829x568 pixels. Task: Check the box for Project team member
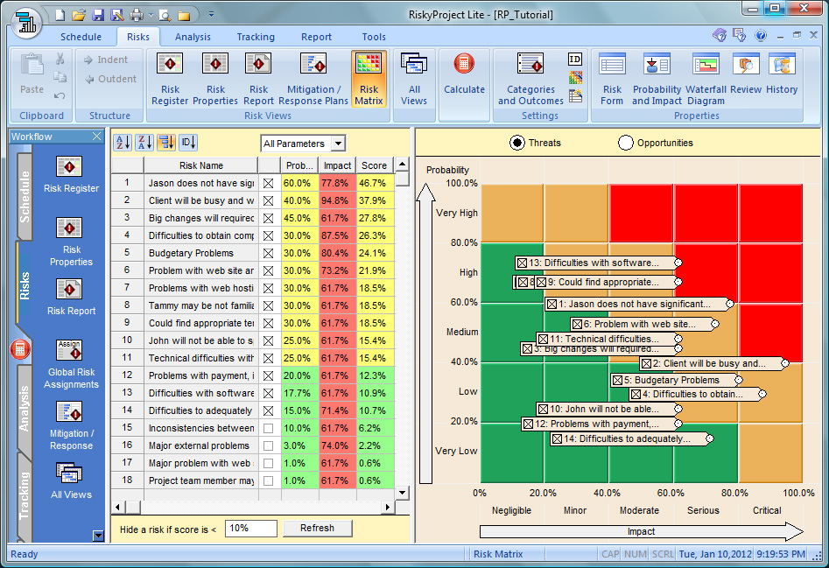pos(269,480)
